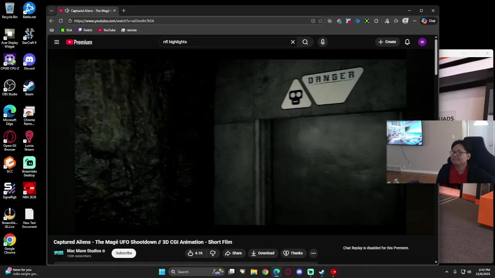Click the YouTube search magnifier button
The width and height of the screenshot is (495, 278).
[x=305, y=42]
